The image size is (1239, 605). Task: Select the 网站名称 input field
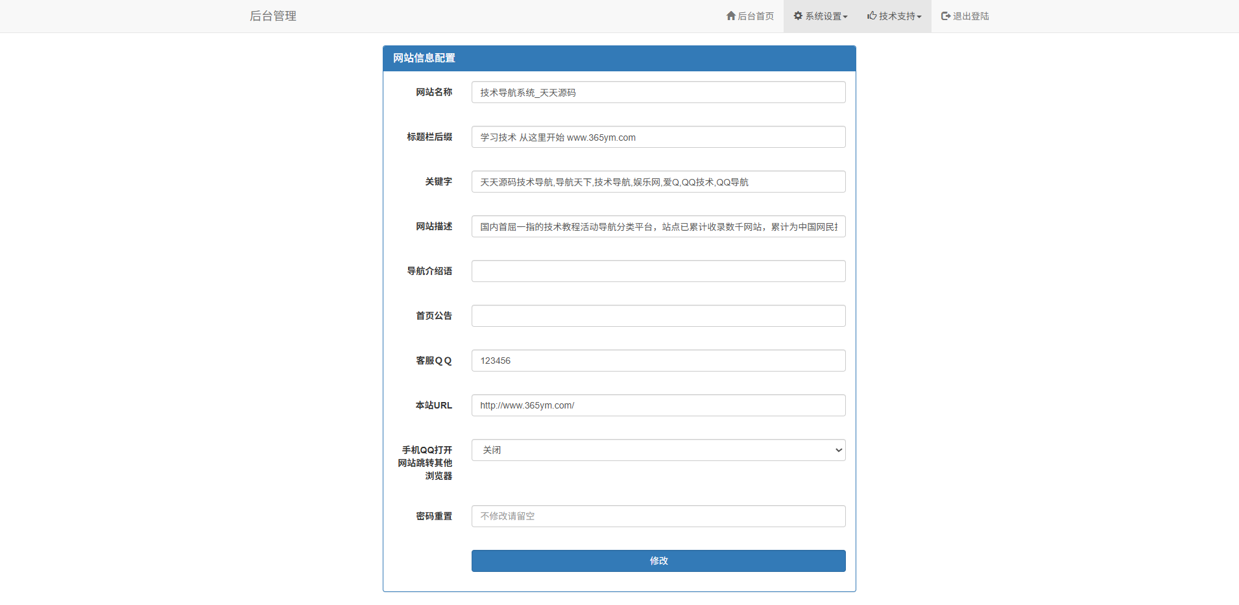coord(658,92)
